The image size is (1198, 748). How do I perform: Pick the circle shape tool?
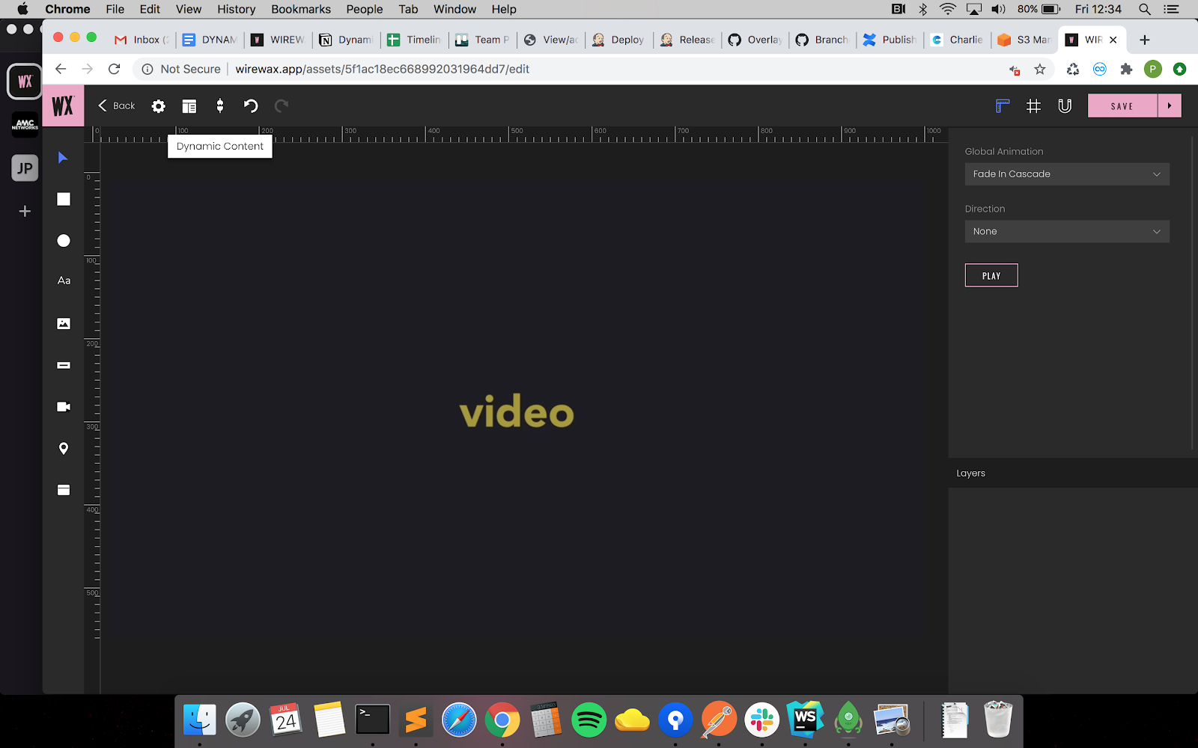coord(64,240)
